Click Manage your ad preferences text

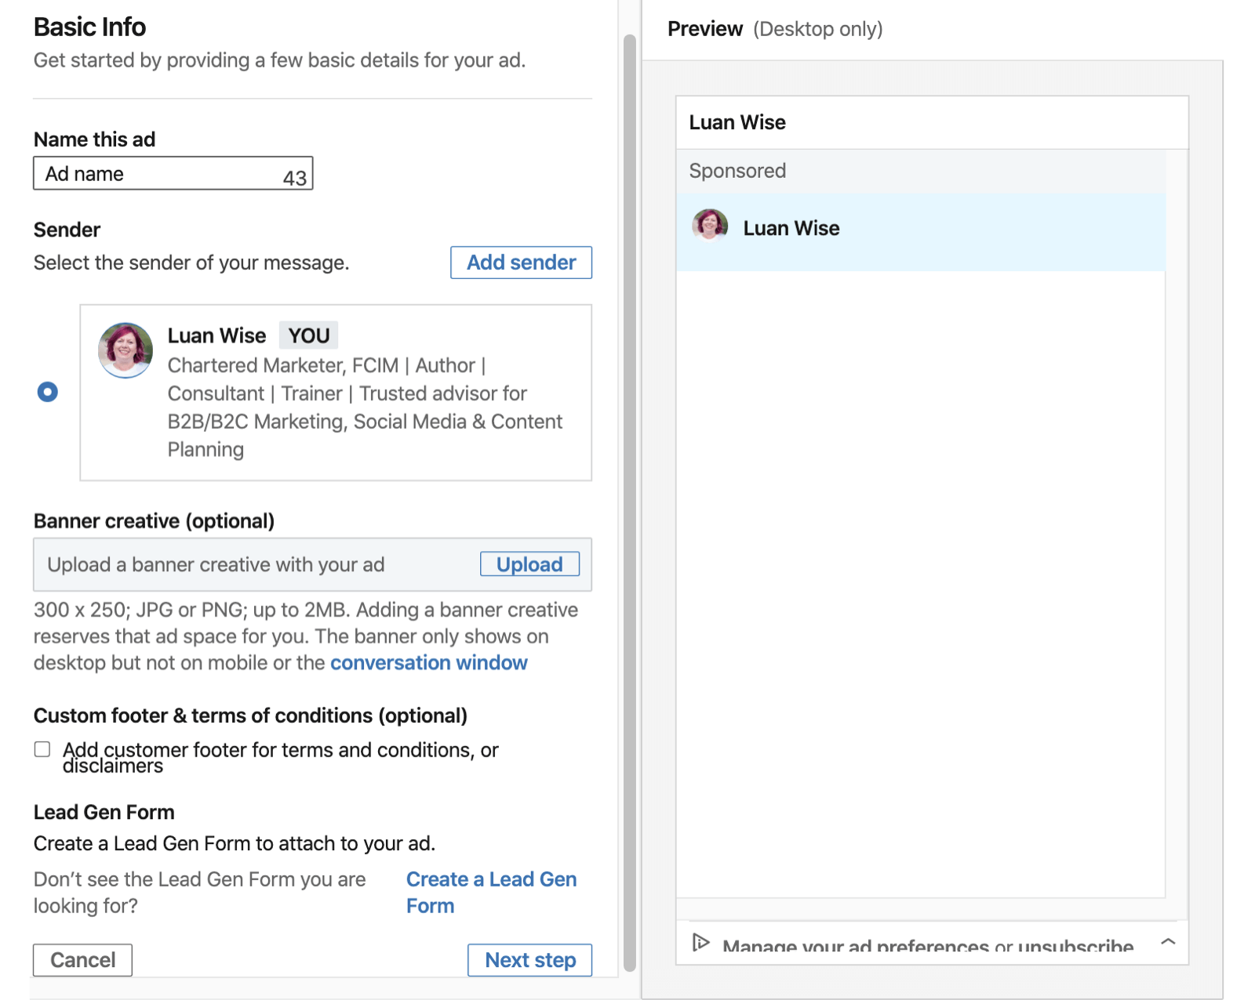coord(928,946)
